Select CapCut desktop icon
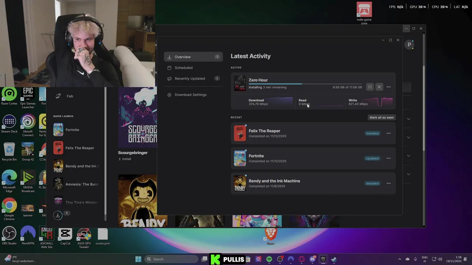This screenshot has width=472, height=265. [x=65, y=236]
